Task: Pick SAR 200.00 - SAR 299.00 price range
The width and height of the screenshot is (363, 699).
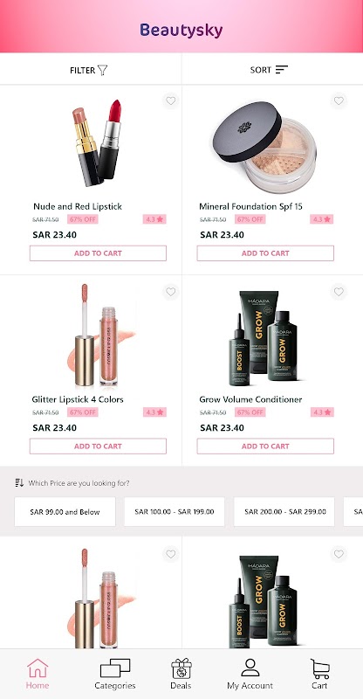Action: [x=284, y=512]
